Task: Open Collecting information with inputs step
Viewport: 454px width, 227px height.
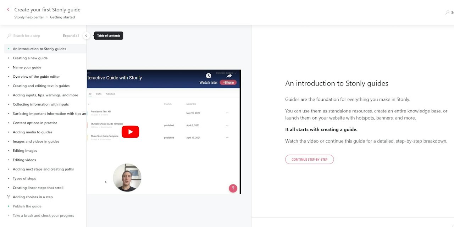Action: 41,104
